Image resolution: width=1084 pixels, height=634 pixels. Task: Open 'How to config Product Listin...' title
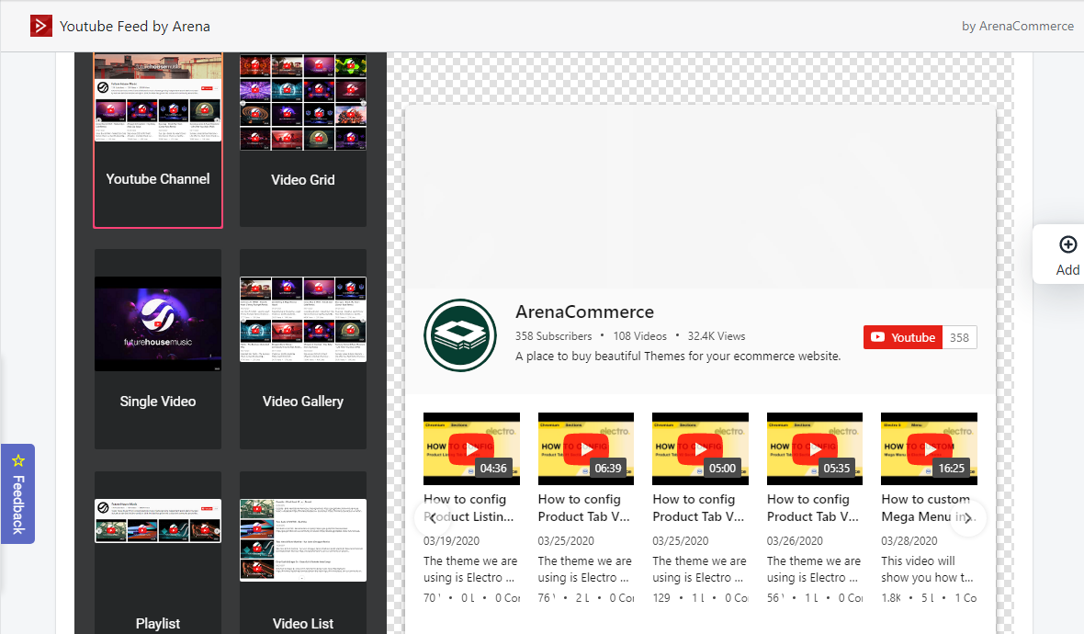coord(469,508)
